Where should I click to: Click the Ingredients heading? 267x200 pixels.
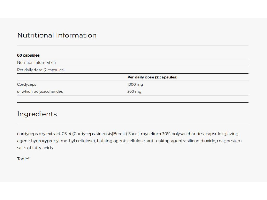click(x=37, y=114)
